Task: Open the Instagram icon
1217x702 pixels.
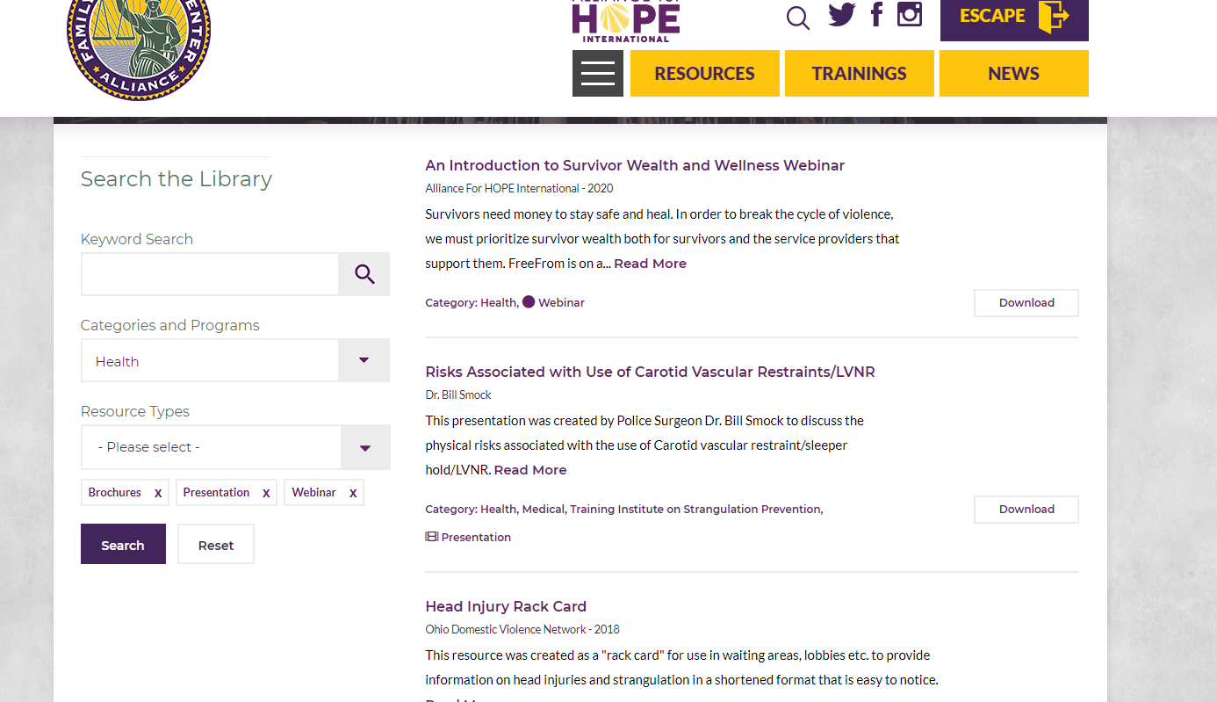Action: click(910, 14)
